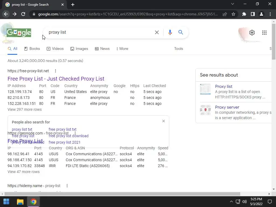
Task: Open the Chrome profile icon
Action: click(x=261, y=14)
